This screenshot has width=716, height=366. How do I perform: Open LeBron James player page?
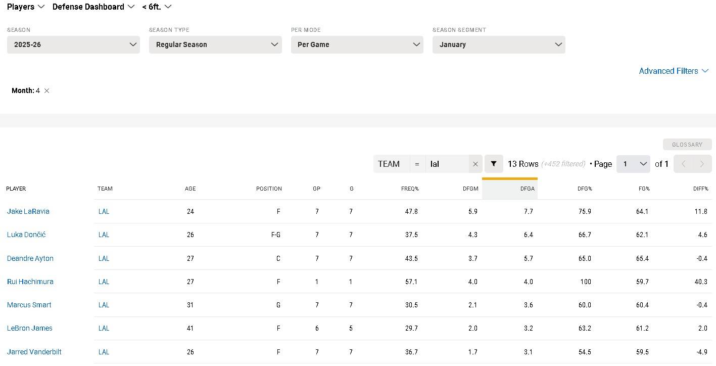click(30, 328)
